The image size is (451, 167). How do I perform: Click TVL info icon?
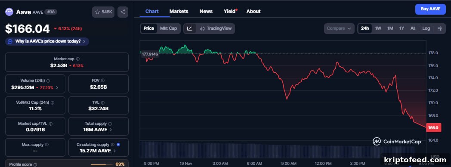(x=103, y=102)
